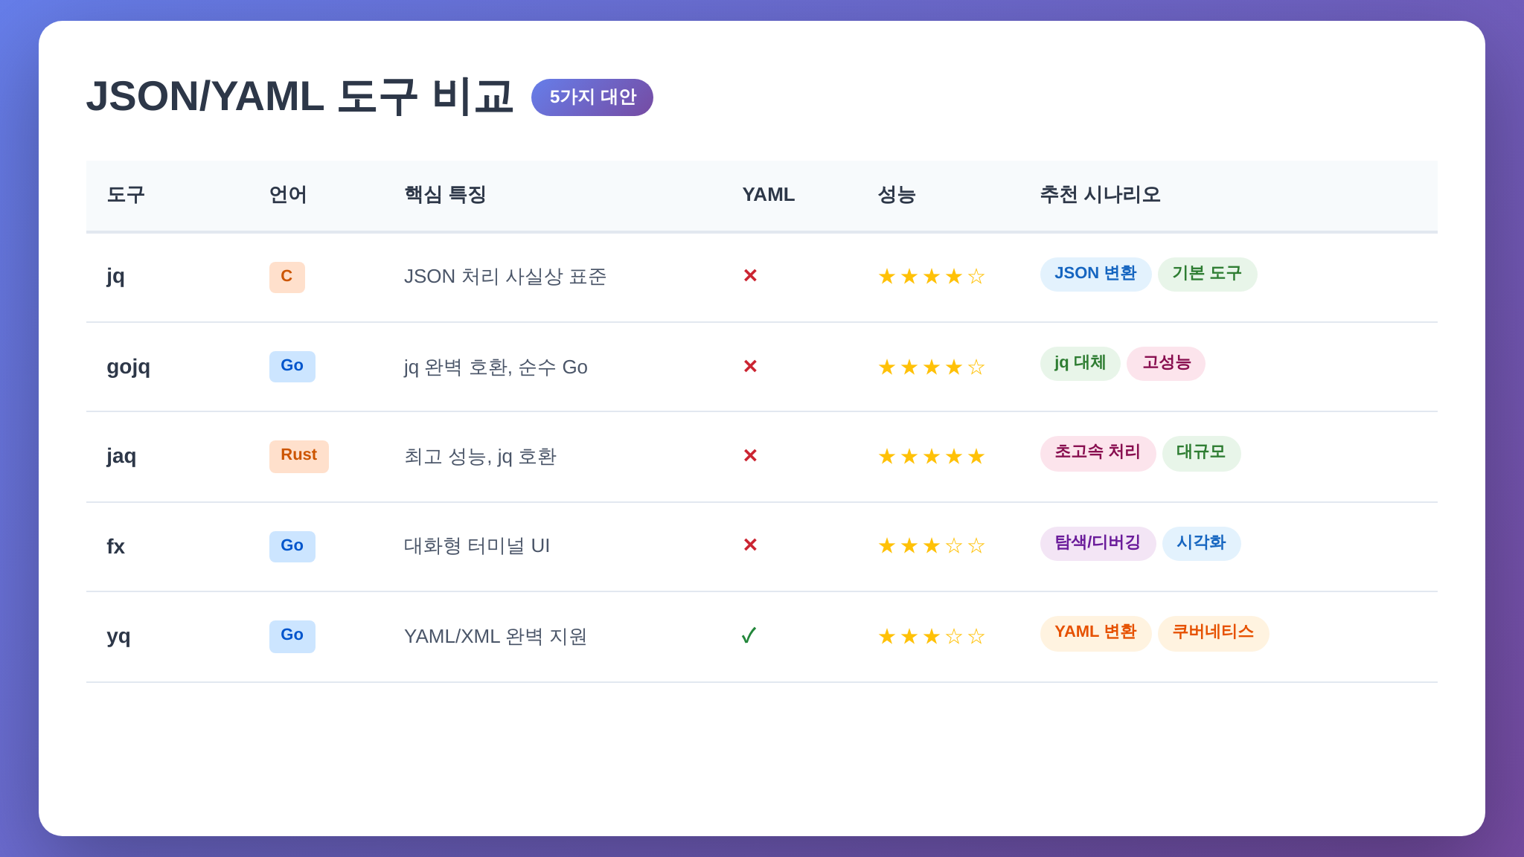The width and height of the screenshot is (1524, 857).
Task: Click the '성능' column header
Action: pos(897,195)
